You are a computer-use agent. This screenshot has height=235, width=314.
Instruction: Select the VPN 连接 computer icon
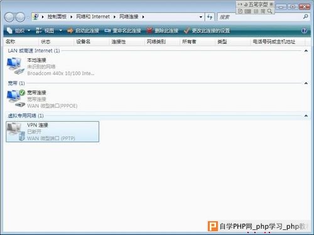[x=16, y=132]
